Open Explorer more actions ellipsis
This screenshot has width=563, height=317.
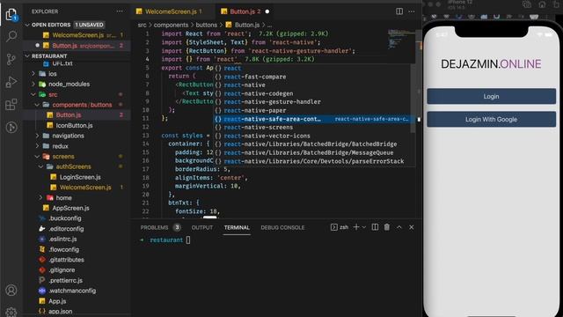click(x=120, y=11)
